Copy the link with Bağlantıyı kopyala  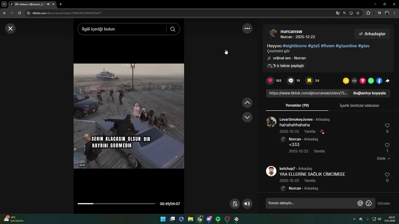369,93
